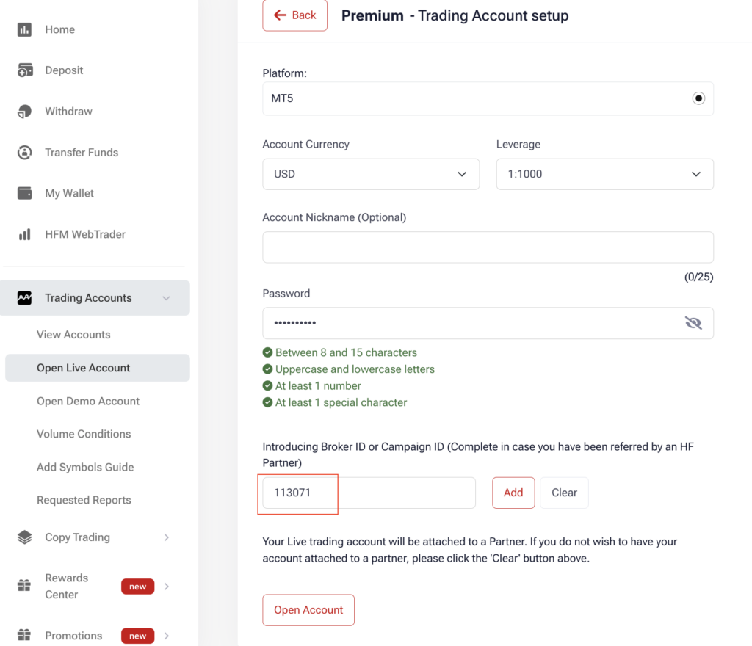Open Rewards Center gift icon

(x=24, y=586)
